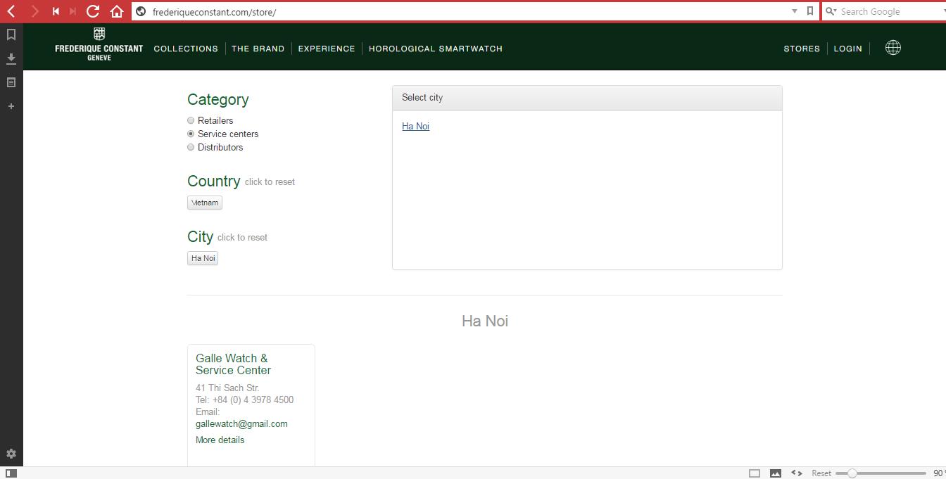
Task: Open the Collections menu
Action: (x=186, y=49)
